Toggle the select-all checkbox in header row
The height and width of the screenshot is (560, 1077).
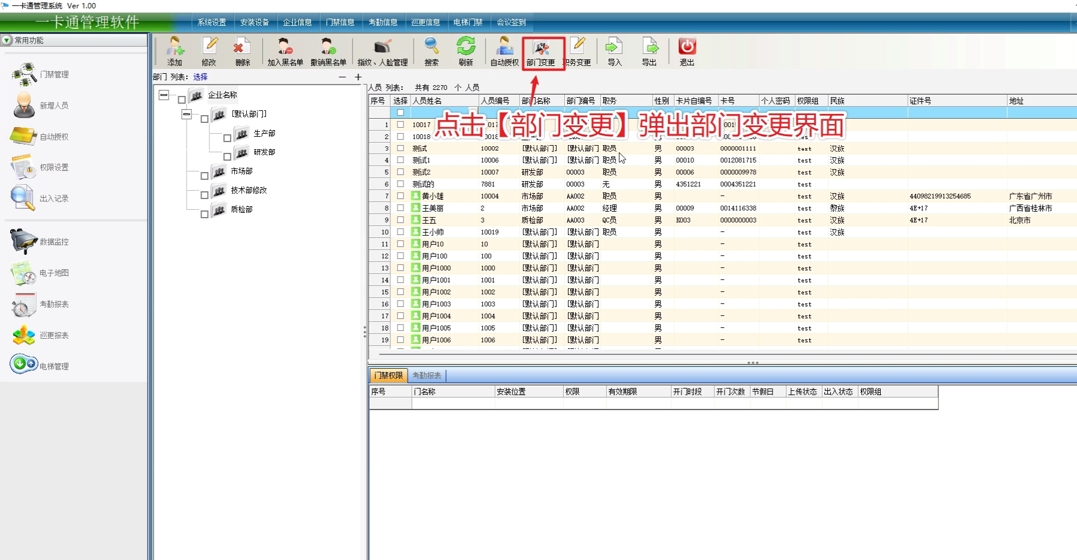[400, 113]
